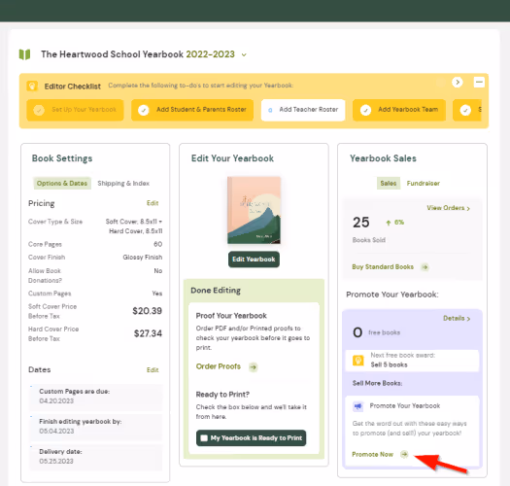
Task: Click the arrow icon beside Buy Standard Books
Action: coord(425,267)
